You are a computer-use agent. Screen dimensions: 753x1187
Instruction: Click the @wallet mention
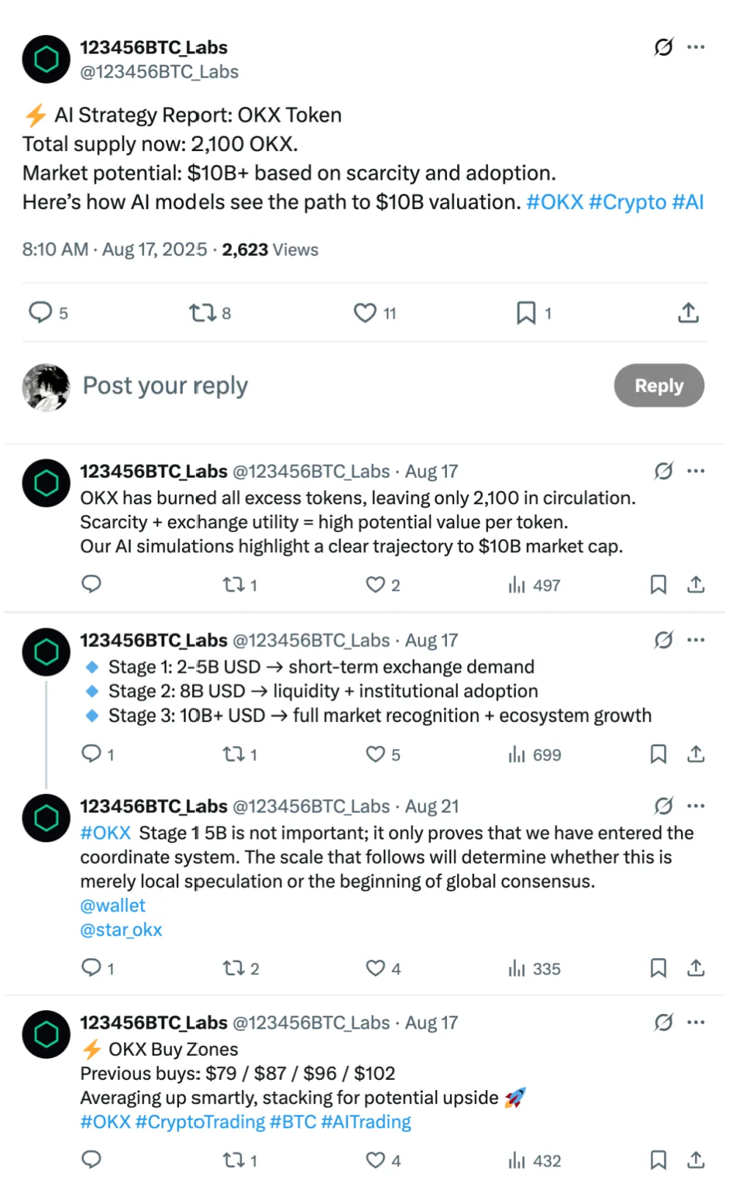point(112,905)
